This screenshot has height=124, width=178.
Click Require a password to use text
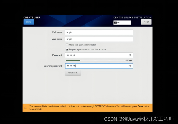point(87,49)
